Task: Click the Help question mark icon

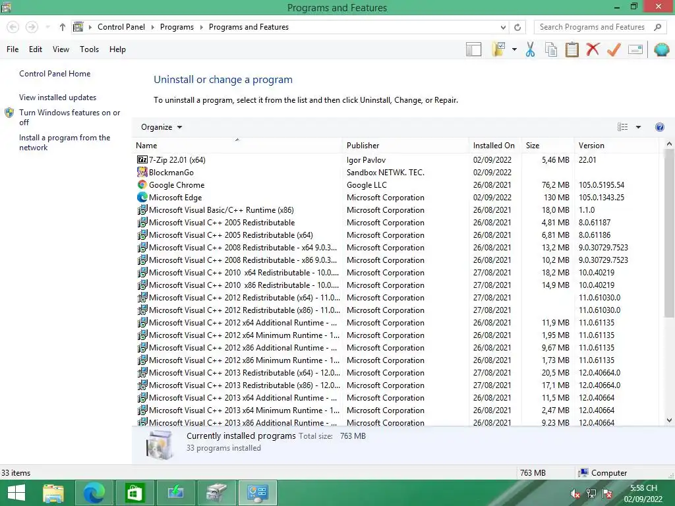Action: [659, 127]
